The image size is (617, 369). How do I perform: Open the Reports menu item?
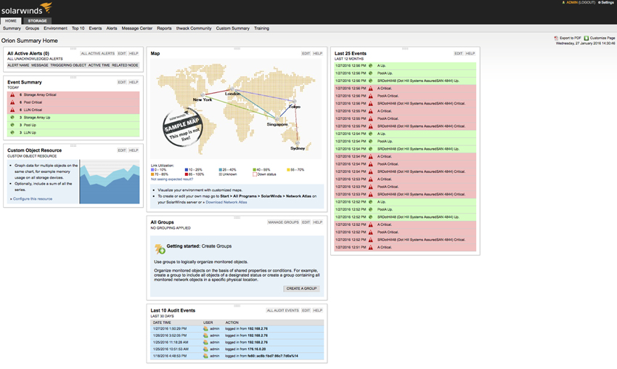tap(164, 28)
